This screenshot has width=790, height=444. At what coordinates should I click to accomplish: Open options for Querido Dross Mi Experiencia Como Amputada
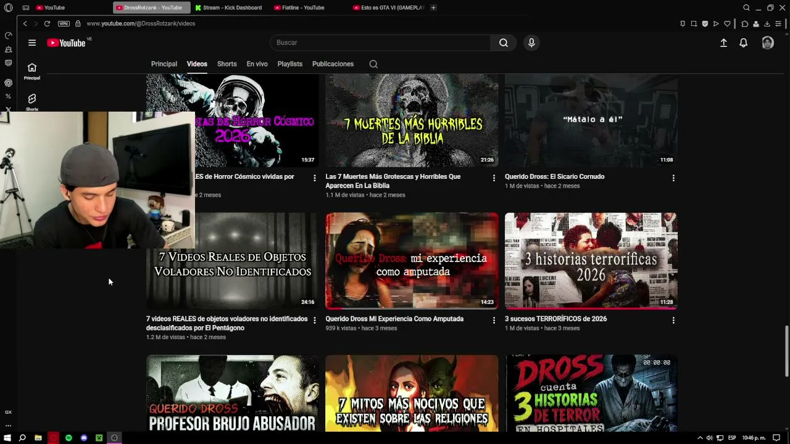pos(494,321)
